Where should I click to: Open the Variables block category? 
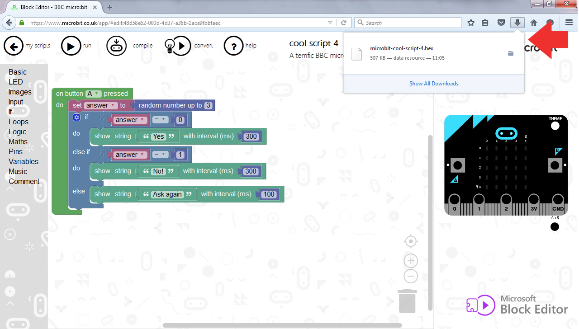coord(24,161)
